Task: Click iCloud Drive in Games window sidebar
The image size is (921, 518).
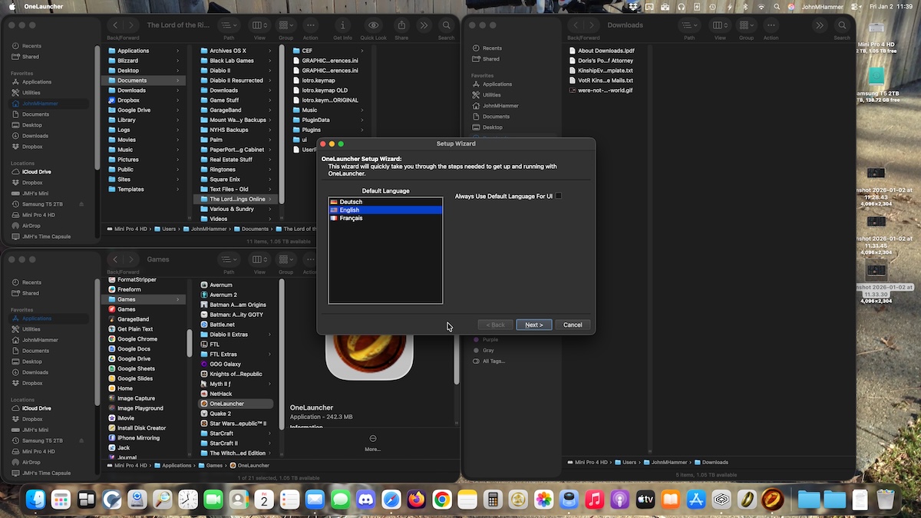Action: point(36,408)
